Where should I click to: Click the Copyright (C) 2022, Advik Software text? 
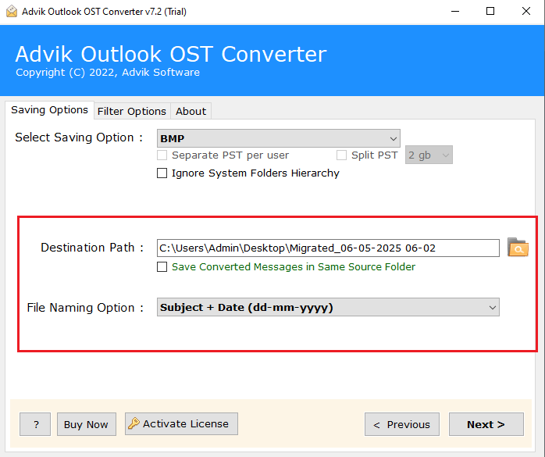point(108,73)
